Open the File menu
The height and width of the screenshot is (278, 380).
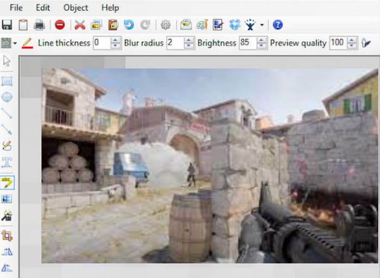pyautogui.click(x=16, y=8)
